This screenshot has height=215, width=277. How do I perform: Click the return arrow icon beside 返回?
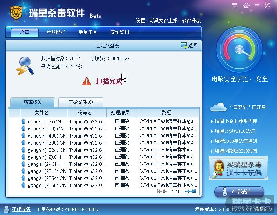pos(184,46)
